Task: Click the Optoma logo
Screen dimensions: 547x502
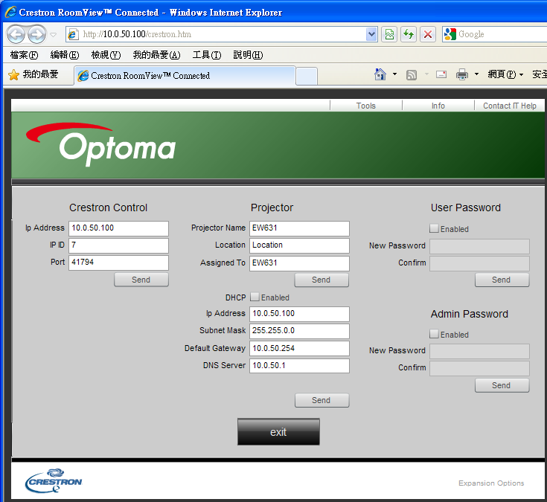Action: [x=100, y=144]
